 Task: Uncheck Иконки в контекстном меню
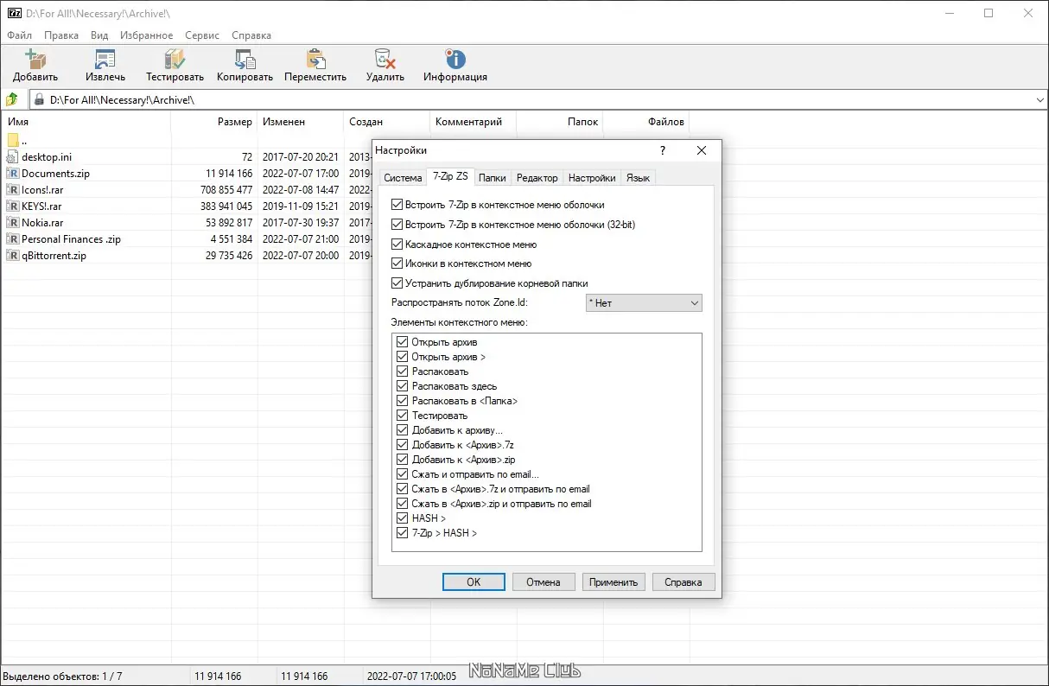[x=397, y=264]
